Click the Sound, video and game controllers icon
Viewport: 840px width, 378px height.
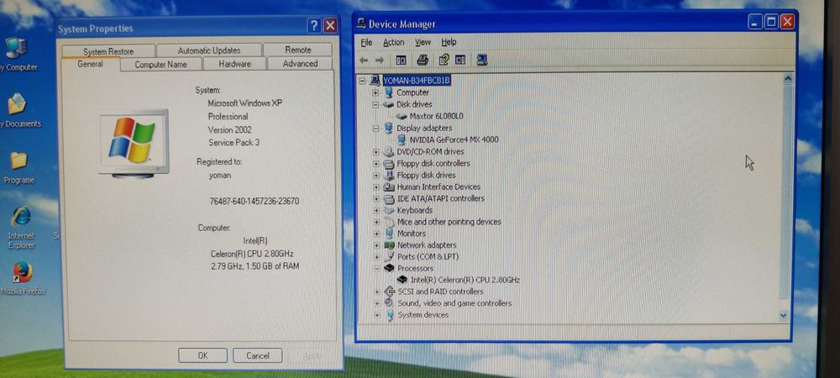(x=390, y=303)
